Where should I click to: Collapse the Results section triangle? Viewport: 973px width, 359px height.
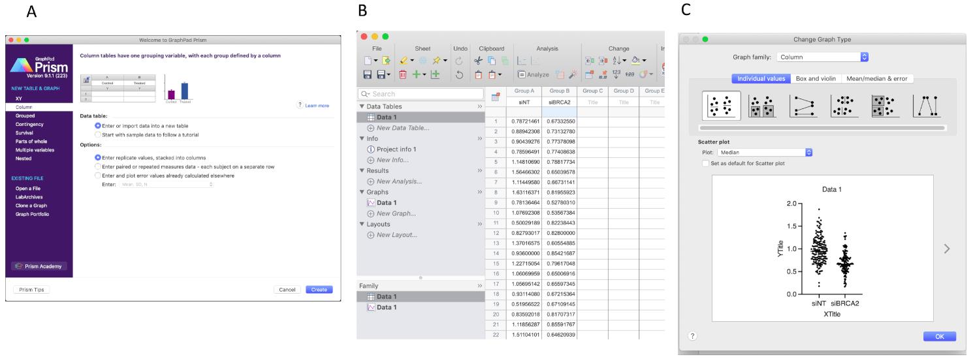[x=362, y=170]
